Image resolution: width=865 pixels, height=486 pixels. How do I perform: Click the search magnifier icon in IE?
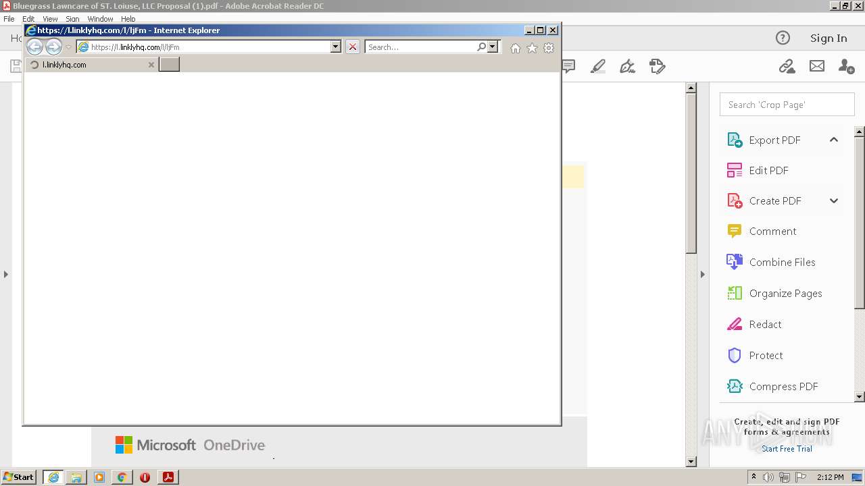pos(481,47)
